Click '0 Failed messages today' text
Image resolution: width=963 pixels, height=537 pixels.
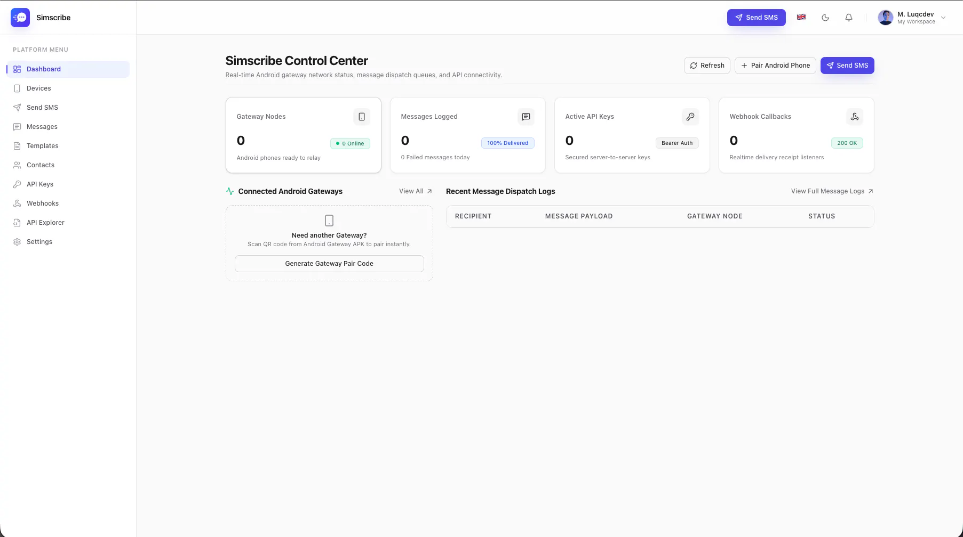pos(435,157)
